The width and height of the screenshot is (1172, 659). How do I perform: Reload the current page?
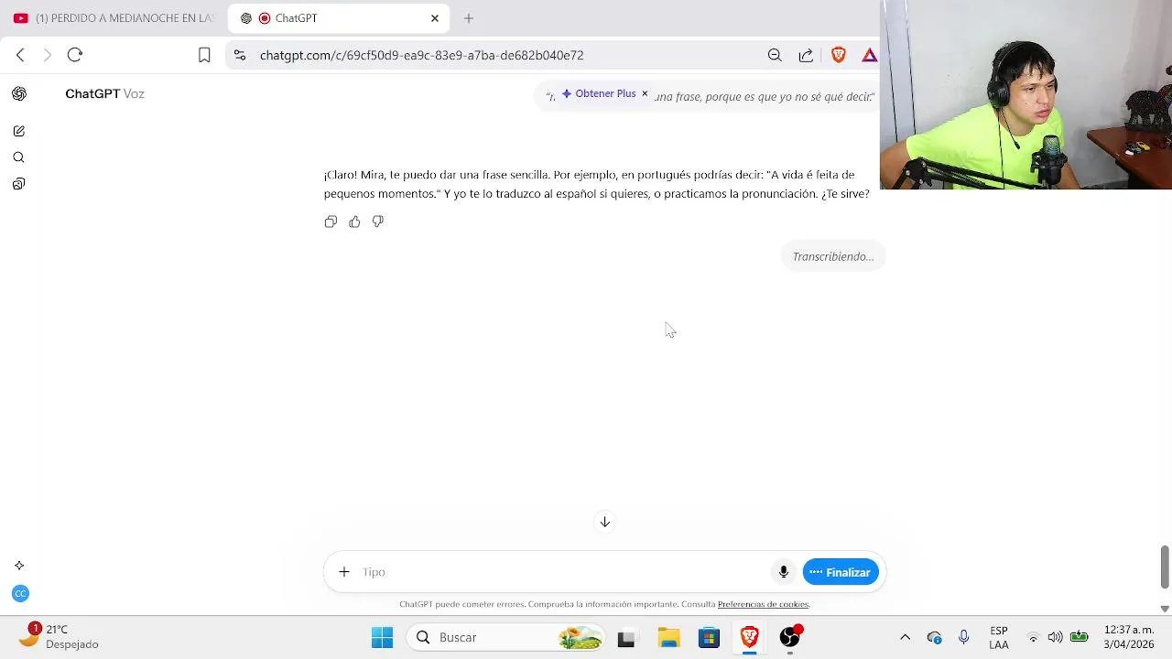[x=75, y=55]
